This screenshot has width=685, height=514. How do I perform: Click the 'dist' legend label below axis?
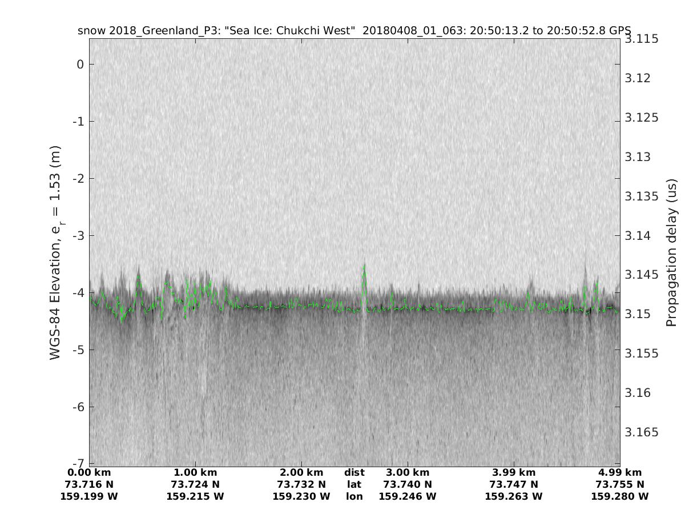pos(354,473)
